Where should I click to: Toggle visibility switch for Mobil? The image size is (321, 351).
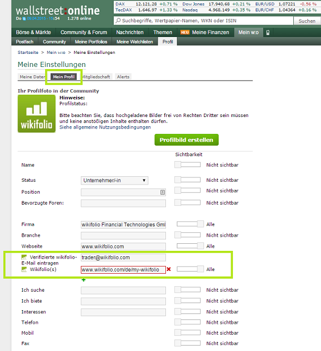(188, 332)
